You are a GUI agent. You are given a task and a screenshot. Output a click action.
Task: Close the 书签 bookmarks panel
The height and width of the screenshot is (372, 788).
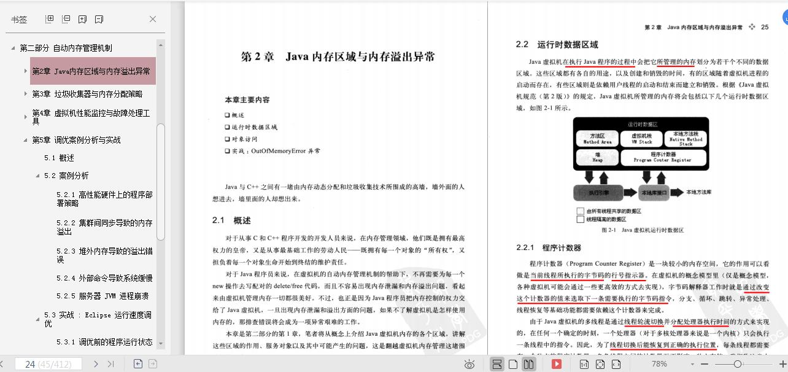pyautogui.click(x=153, y=19)
